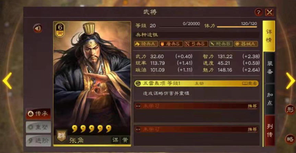The height and width of the screenshot is (153, 296).
Task: Click the 器械A siege troop icon
Action: pos(246,44)
